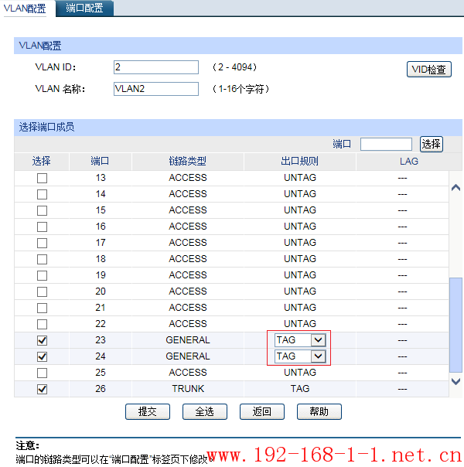Open the 端口配置 tab
The width and height of the screenshot is (464, 467).
pyautogui.click(x=84, y=8)
